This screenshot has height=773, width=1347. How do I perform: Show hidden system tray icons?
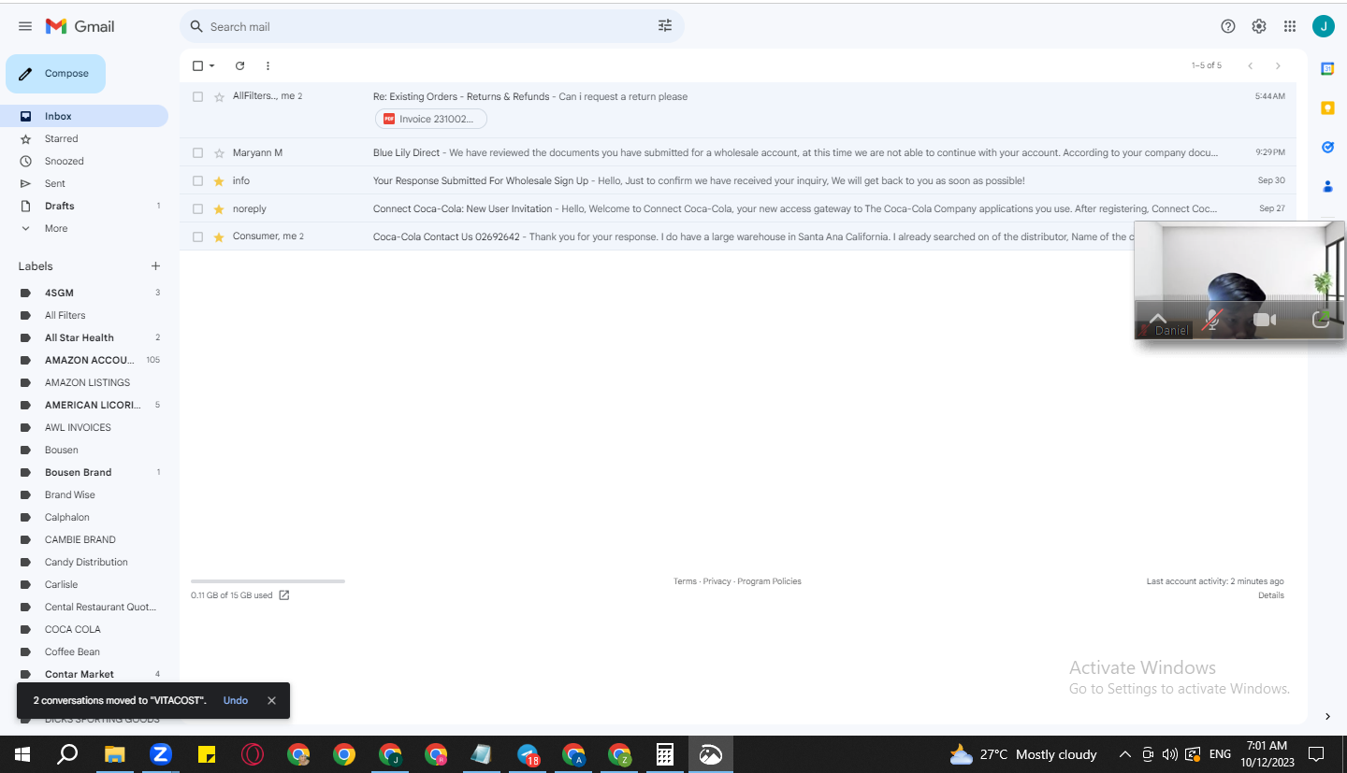1125,754
